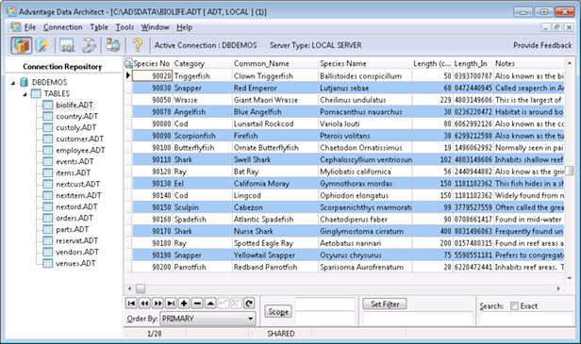Click Species No cell 90110
Screen dimensions: 581x344
coord(152,159)
